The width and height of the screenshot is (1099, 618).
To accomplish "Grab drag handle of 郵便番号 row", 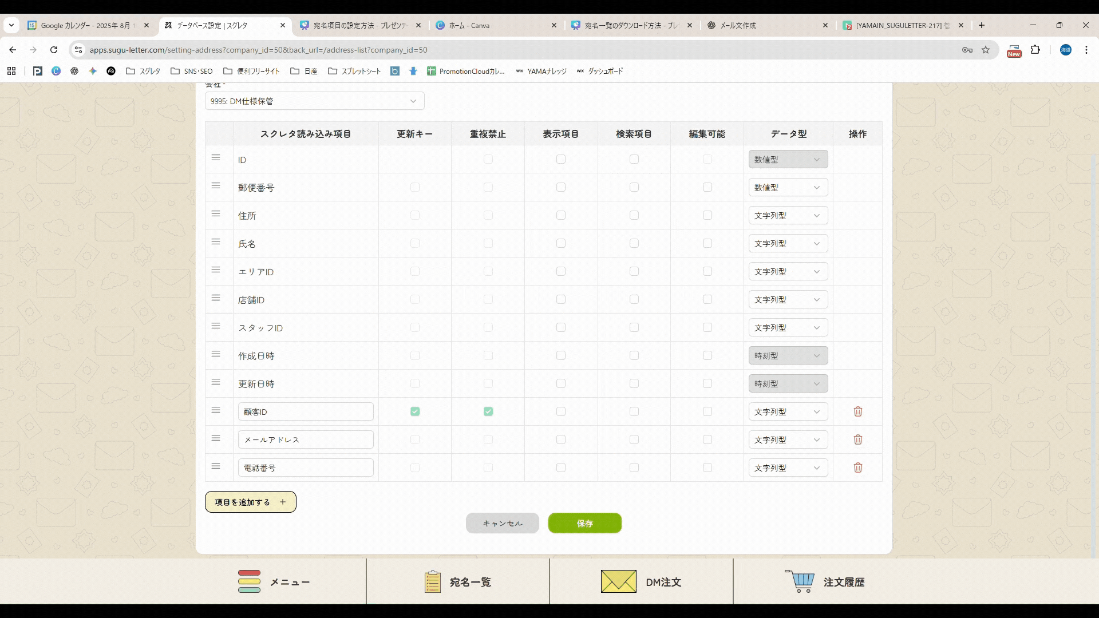I will 216,186.
